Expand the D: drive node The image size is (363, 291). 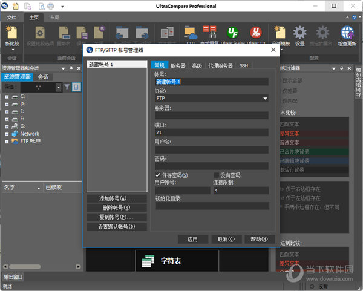pos(7,105)
